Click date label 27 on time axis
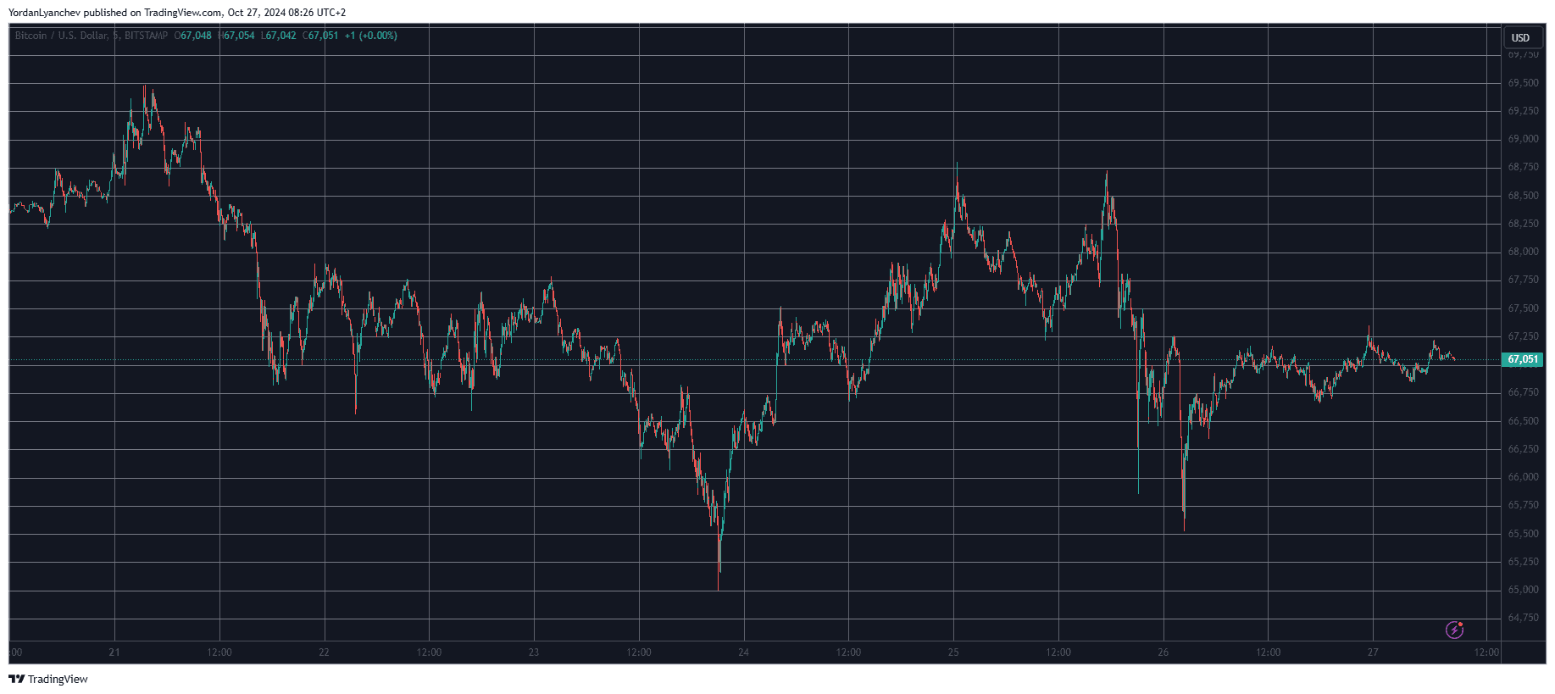The width and height of the screenshot is (1555, 694). click(1373, 652)
